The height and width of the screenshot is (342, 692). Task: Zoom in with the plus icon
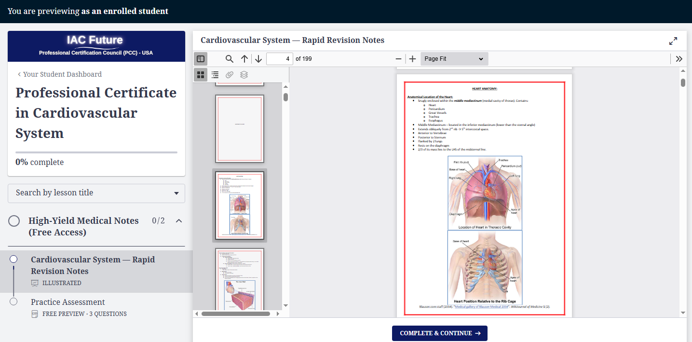[412, 59]
